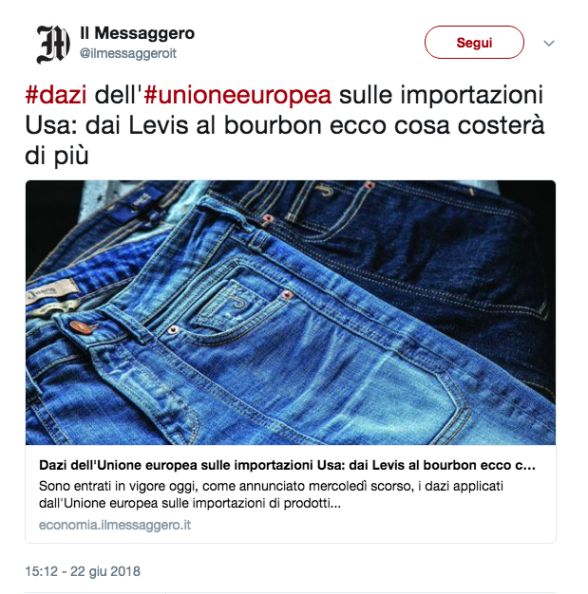Open the 15:12 - 22 giu 2018 timestamp
Viewport: 588px width, 594px height.
[83, 571]
